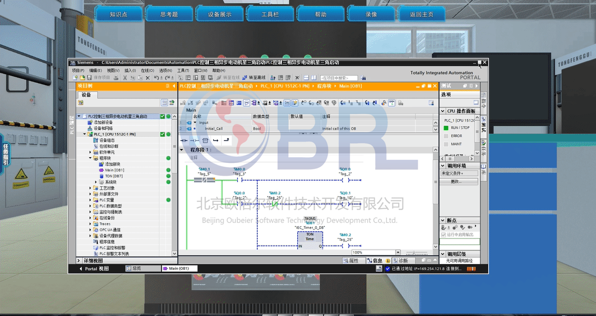Click the 更改... button under 调用环境
This screenshot has width=596, height=316.
tap(459, 182)
